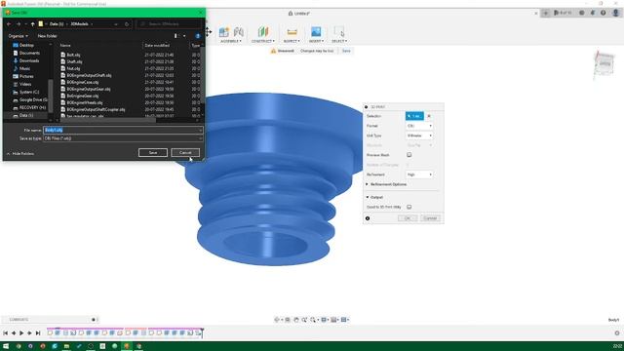Click the Save button in Save dialog
Image resolution: width=624 pixels, height=351 pixels.
pos(153,153)
